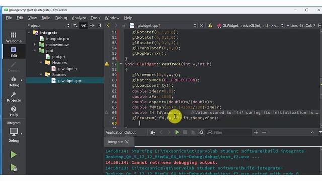
Task: Expand the mainwindow folder
Action: pyautogui.click(x=35, y=45)
